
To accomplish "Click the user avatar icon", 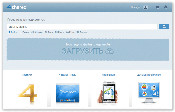I will coord(146,7).
